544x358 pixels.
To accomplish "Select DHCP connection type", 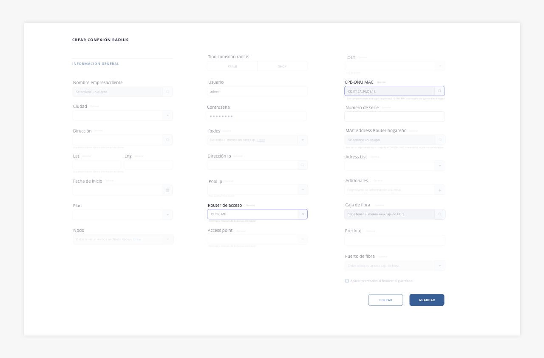I will pyautogui.click(x=282, y=66).
